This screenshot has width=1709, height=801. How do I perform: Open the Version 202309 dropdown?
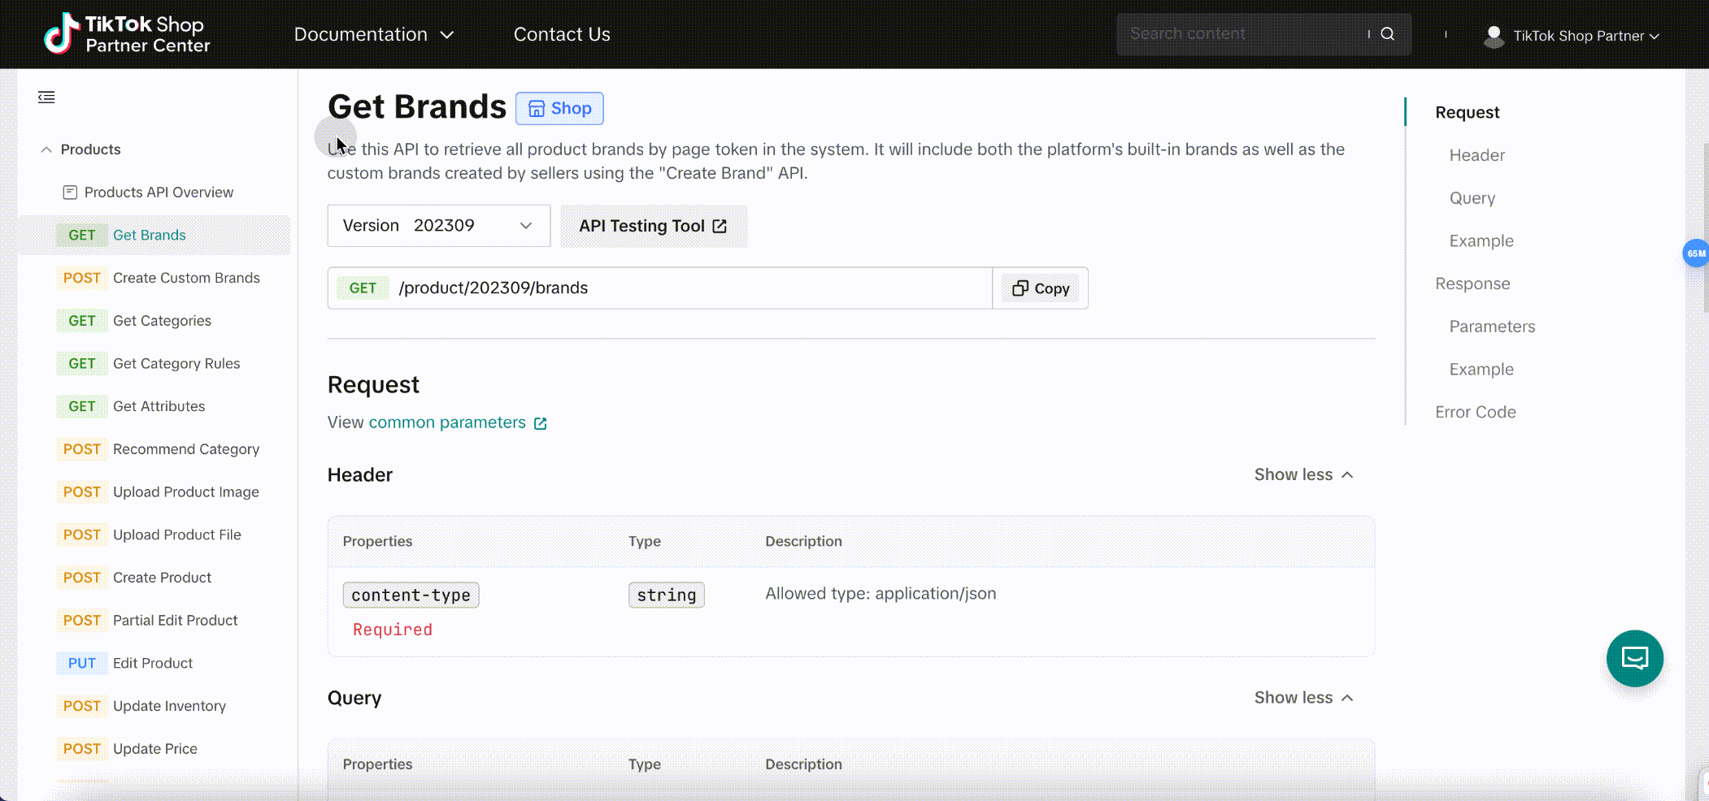tap(438, 226)
